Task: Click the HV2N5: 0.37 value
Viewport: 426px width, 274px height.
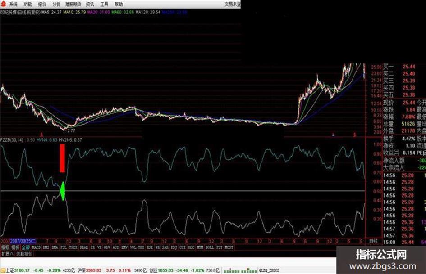Action: tap(70, 140)
